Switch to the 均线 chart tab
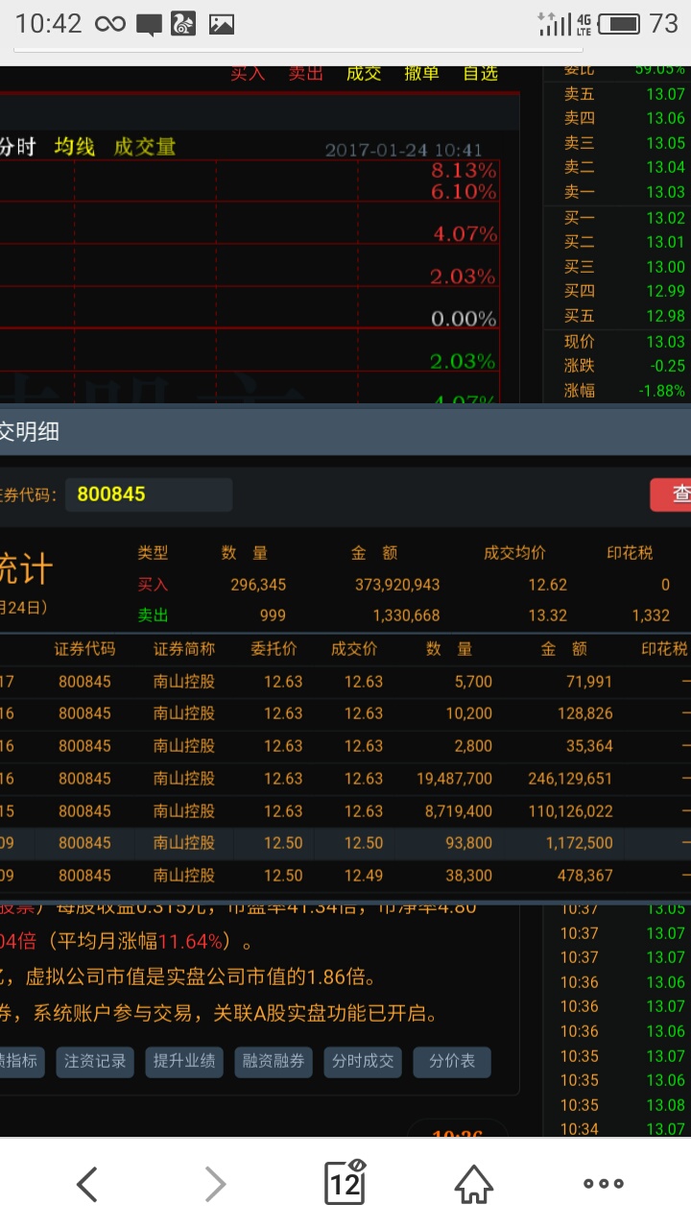This screenshot has height=1229, width=691. click(x=75, y=146)
